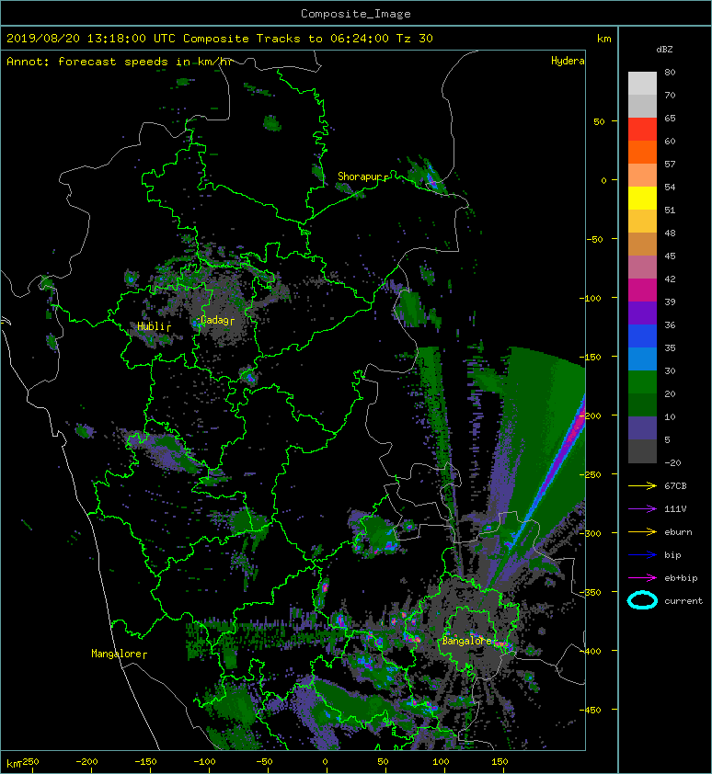Click the -20 value in dBZ legend
The image size is (712, 774).
pyautogui.click(x=672, y=462)
